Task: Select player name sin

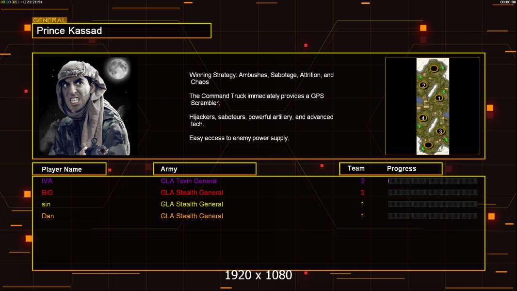Action: tap(46, 204)
